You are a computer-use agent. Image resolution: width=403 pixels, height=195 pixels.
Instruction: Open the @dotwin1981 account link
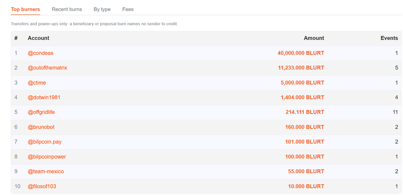point(44,97)
